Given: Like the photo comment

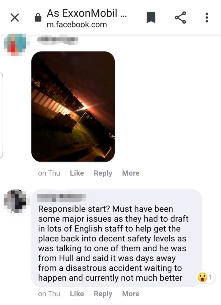Looking at the screenshot, I should (x=77, y=173).
